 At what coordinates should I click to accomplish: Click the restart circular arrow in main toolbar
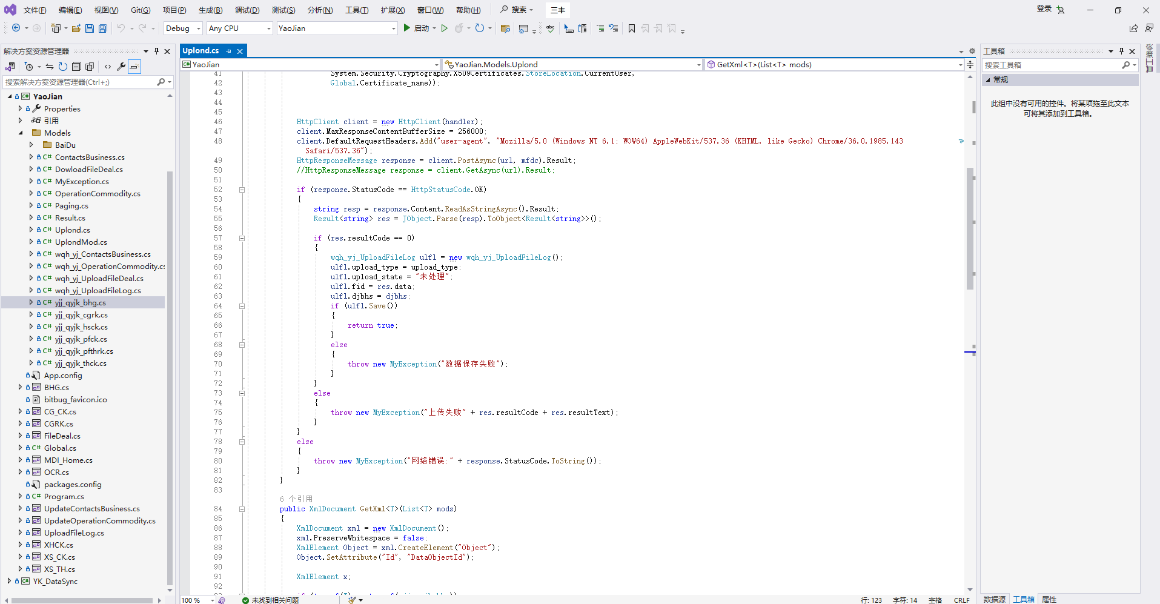pyautogui.click(x=480, y=28)
